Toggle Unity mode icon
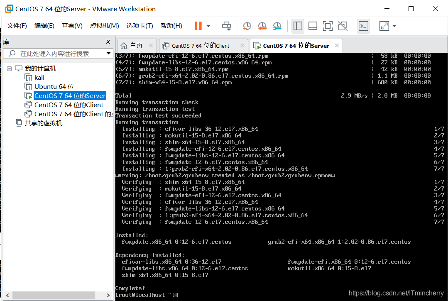 coord(343,26)
